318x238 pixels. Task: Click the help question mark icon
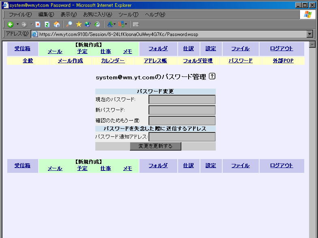tap(212, 76)
